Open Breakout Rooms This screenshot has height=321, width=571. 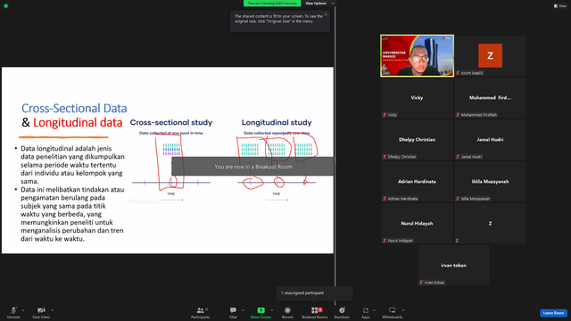tap(315, 312)
